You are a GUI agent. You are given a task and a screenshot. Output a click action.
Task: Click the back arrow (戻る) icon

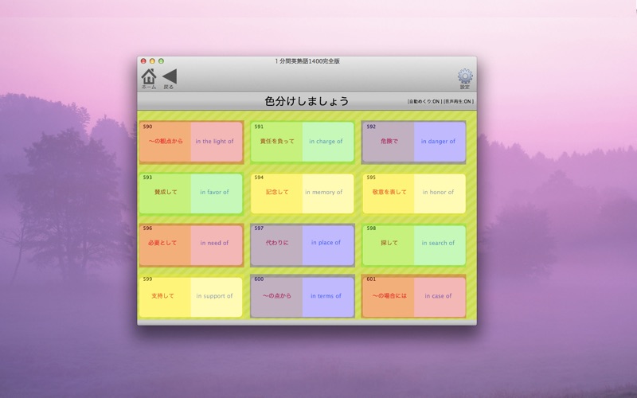pyautogui.click(x=170, y=78)
